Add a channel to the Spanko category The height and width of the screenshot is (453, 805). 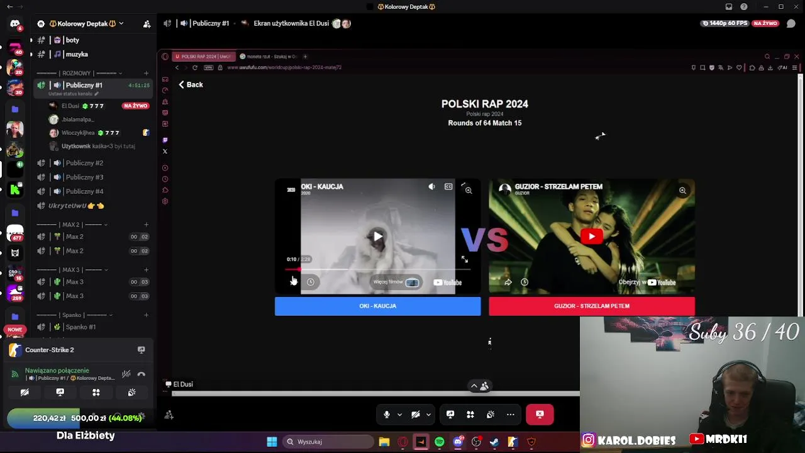(x=146, y=315)
